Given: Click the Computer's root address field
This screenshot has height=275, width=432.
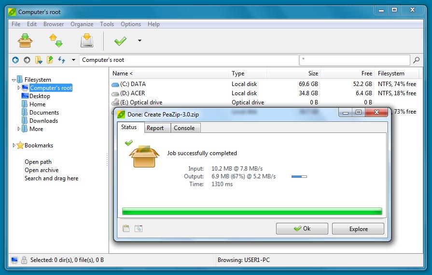Looking at the screenshot, I should pos(189,60).
